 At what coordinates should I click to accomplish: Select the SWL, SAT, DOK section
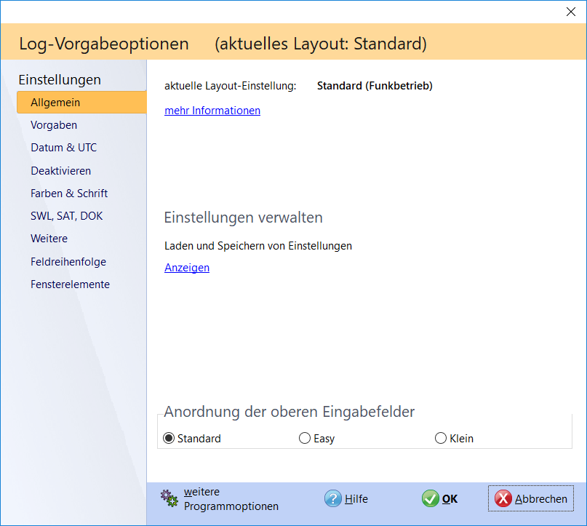(67, 216)
